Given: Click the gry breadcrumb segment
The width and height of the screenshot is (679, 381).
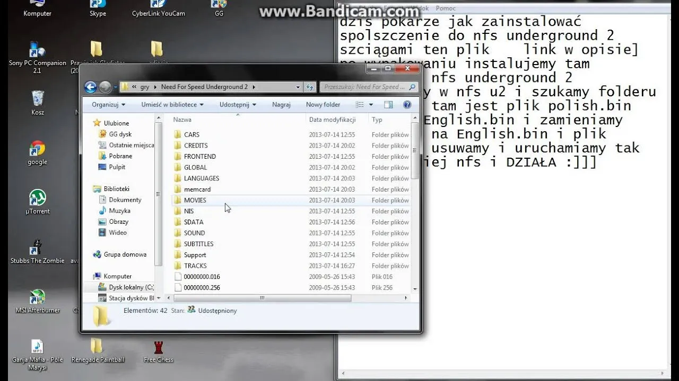Looking at the screenshot, I should point(145,87).
